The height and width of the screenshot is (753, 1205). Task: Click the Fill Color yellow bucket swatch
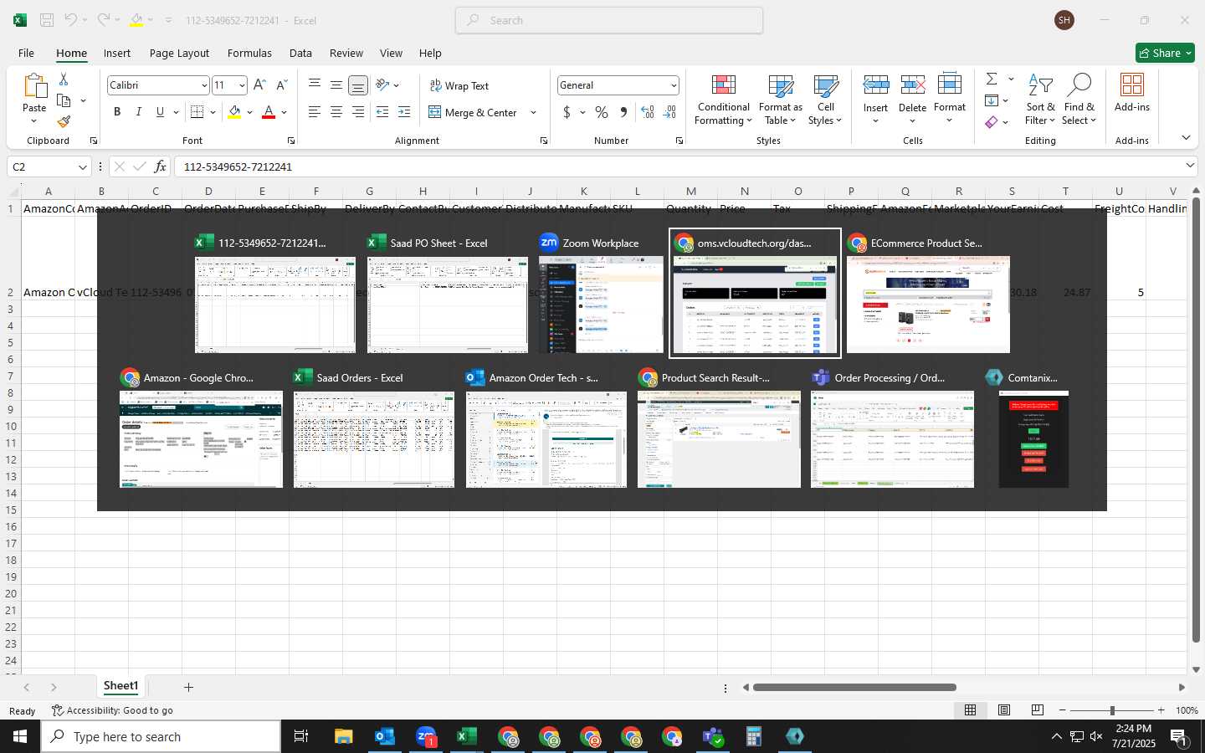(x=234, y=112)
